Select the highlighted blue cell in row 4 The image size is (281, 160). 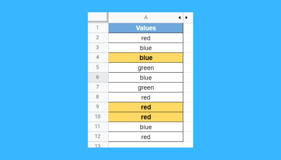(x=146, y=58)
